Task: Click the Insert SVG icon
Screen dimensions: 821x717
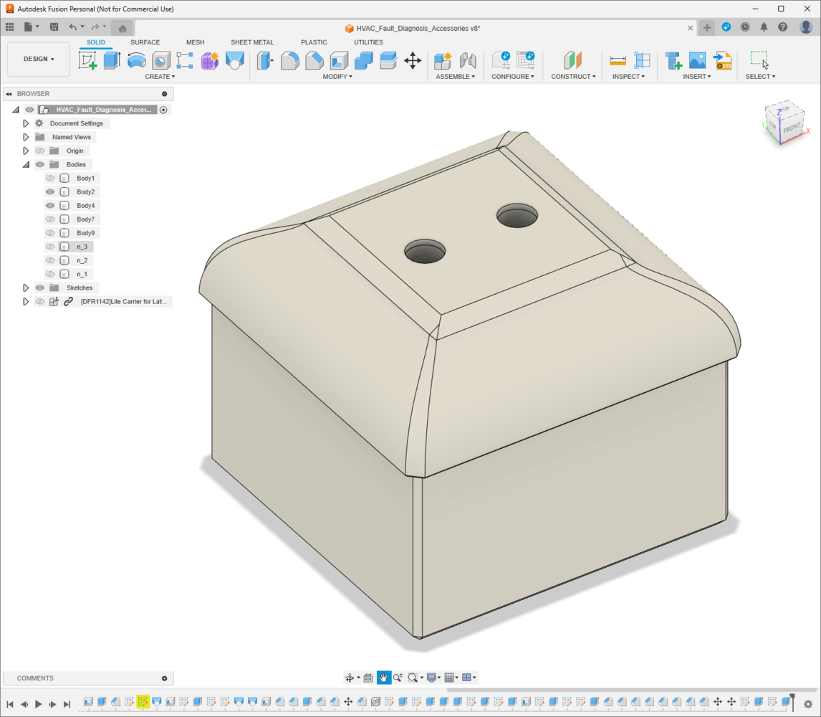Action: pos(723,60)
